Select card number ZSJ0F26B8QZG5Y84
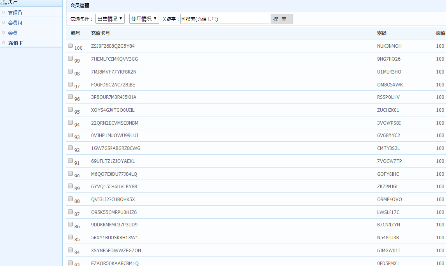Image resolution: width=446 pixels, height=266 pixels. [113, 46]
